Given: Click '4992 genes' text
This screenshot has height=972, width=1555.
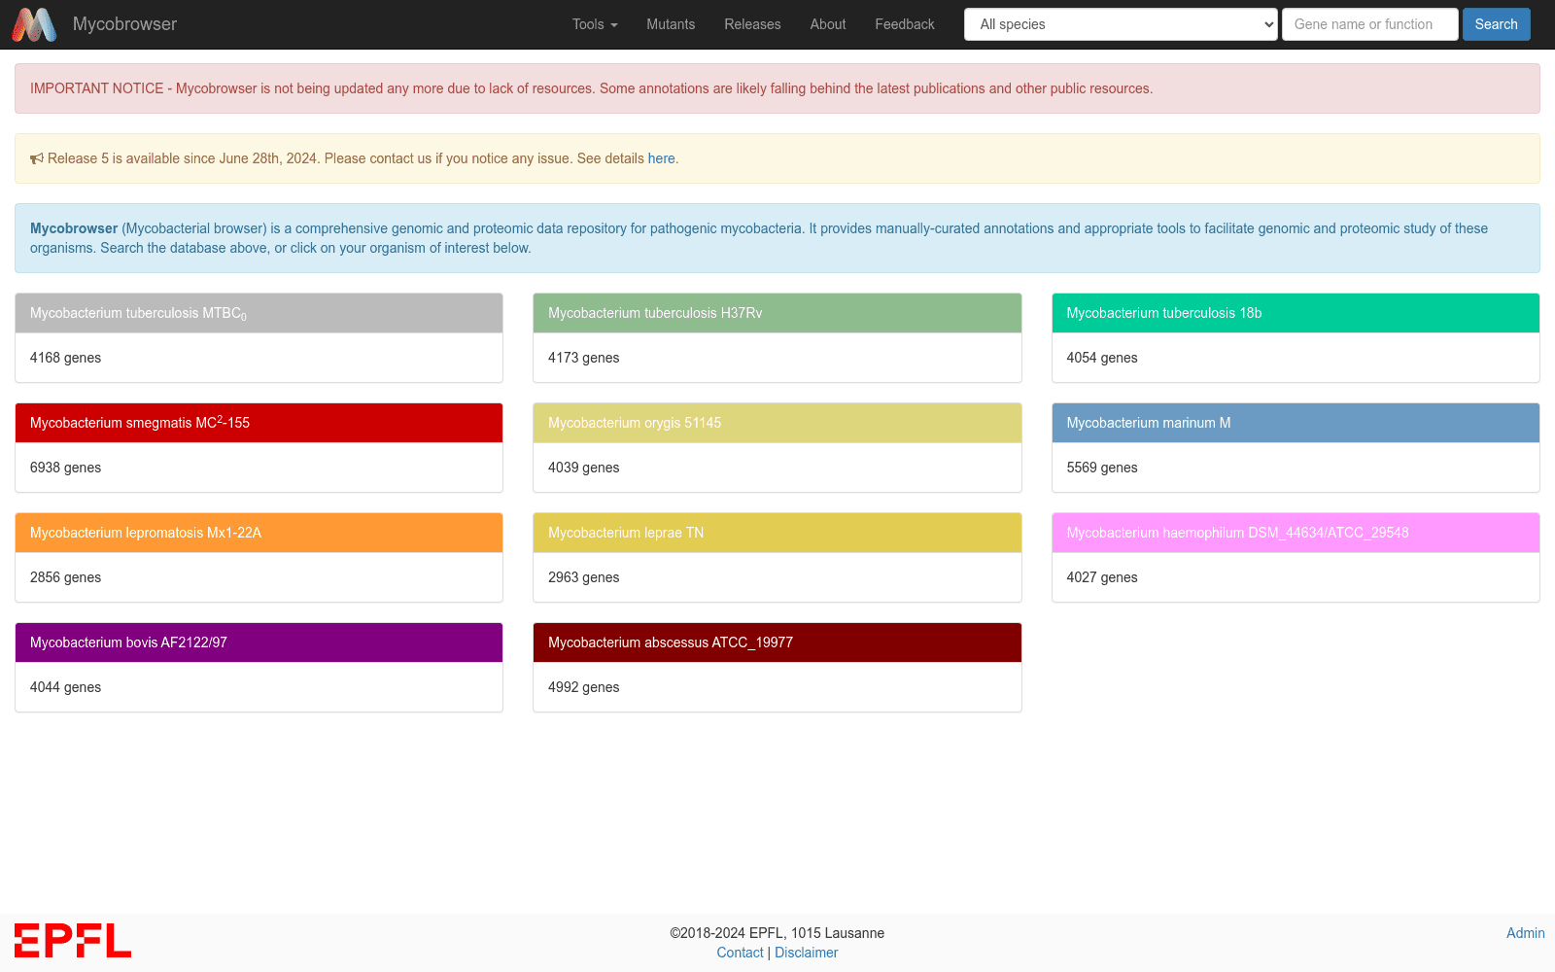Looking at the screenshot, I should click(x=583, y=687).
